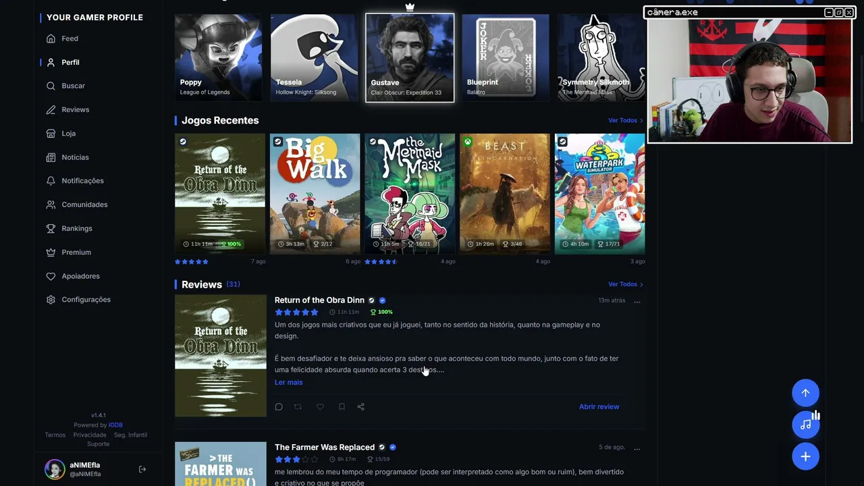Image resolution: width=864 pixels, height=486 pixels.
Task: Open Configurações settings in sidebar
Action: (x=78, y=300)
